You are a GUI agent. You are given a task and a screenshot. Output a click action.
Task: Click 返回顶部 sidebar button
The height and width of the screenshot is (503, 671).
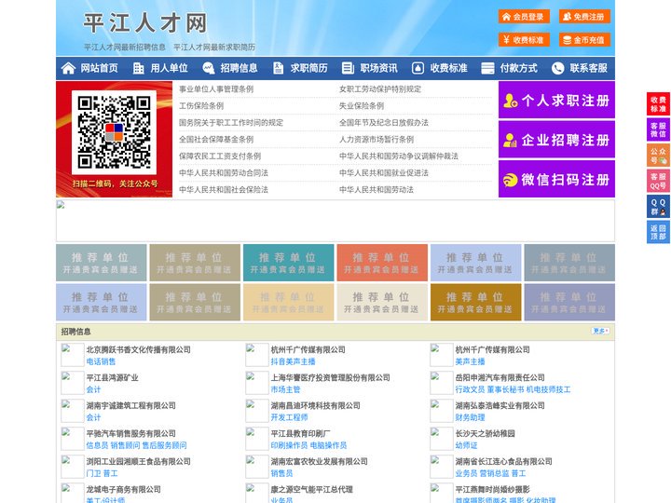[658, 232]
